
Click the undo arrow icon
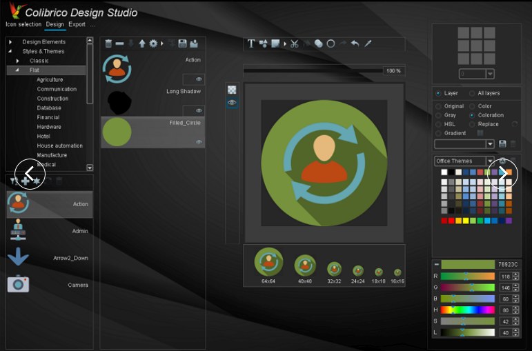pyautogui.click(x=355, y=43)
